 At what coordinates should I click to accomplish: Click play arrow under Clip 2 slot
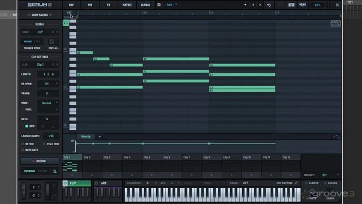pos(92,175)
